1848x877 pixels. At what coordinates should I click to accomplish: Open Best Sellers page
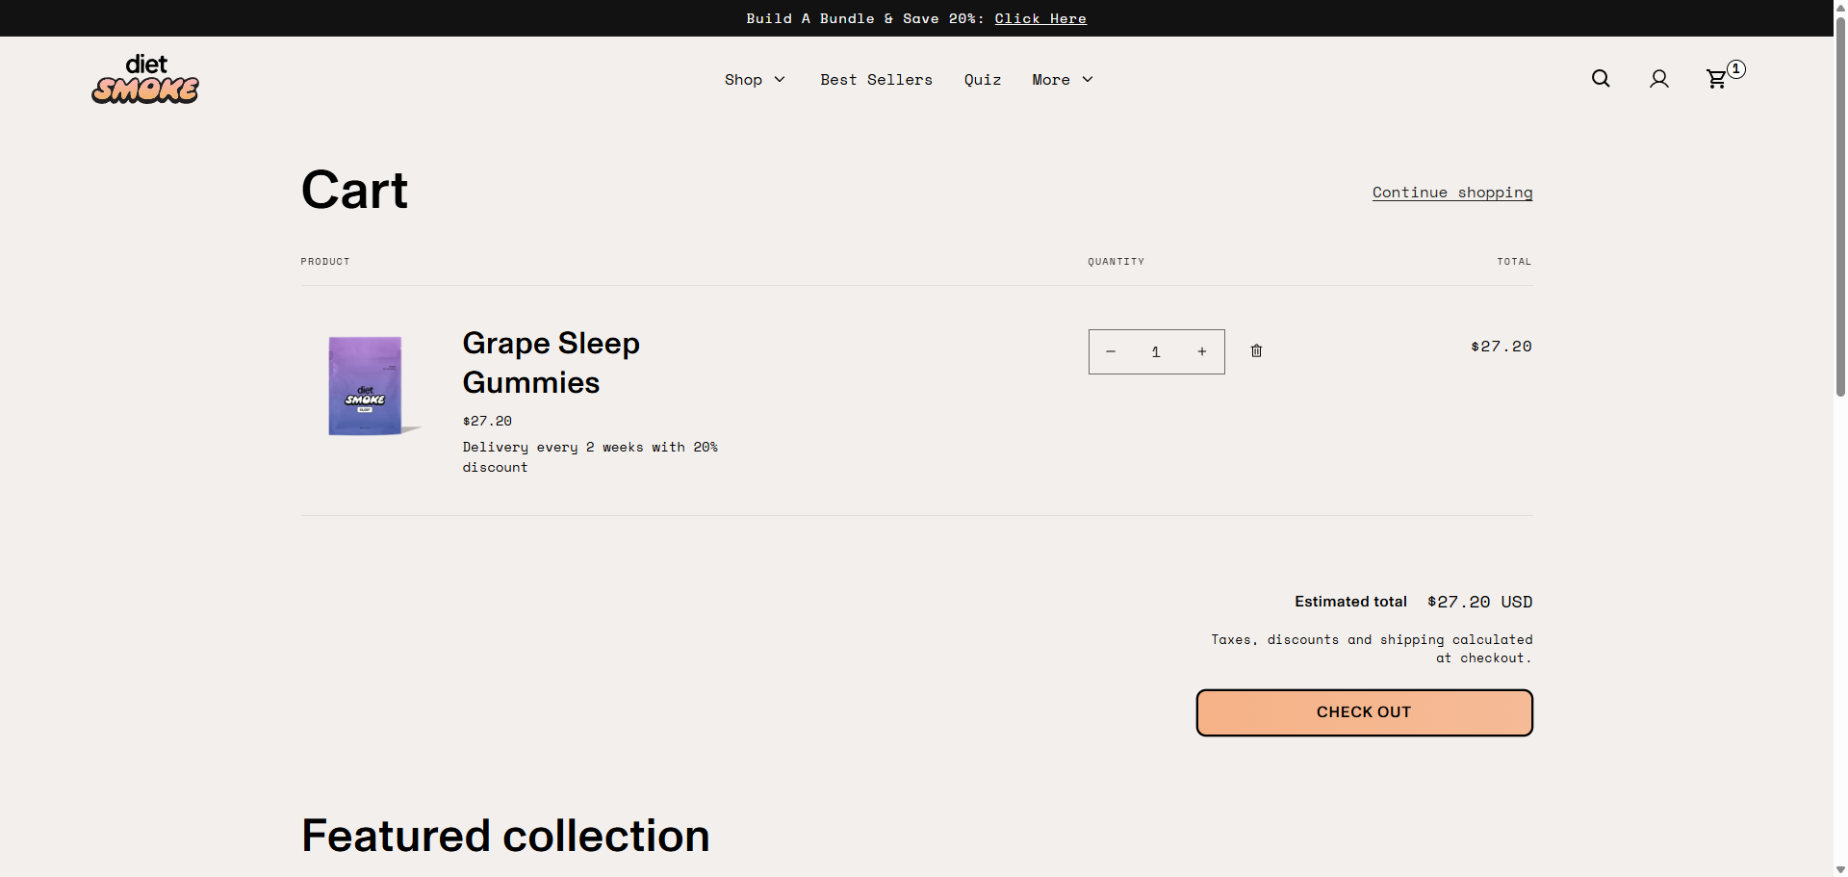pos(876,80)
